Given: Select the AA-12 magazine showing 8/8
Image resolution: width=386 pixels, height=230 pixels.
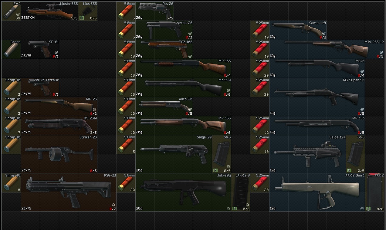Looking at the screenshot, I should tap(375, 192).
